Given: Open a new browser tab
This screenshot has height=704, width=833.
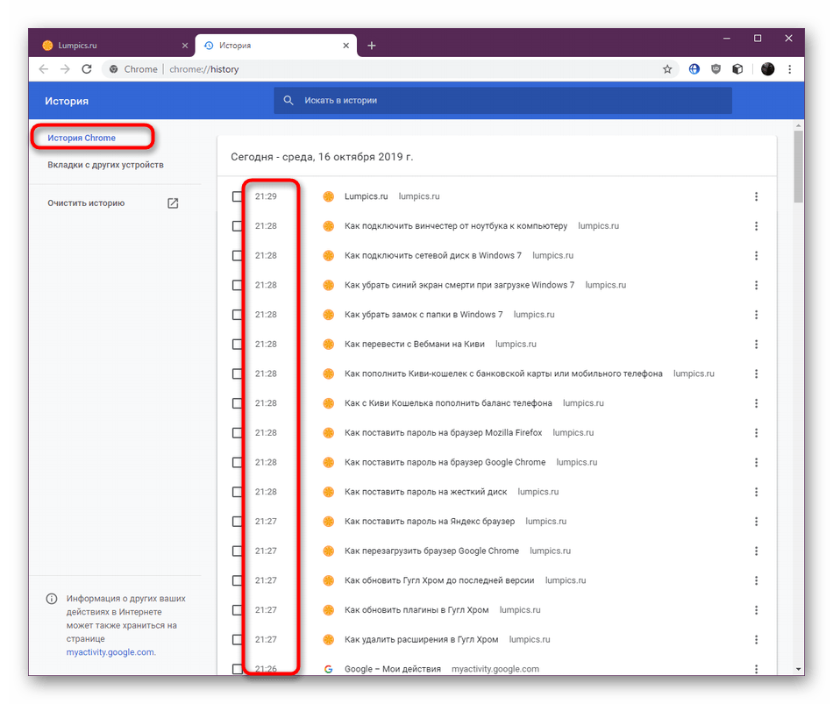Looking at the screenshot, I should tap(372, 46).
